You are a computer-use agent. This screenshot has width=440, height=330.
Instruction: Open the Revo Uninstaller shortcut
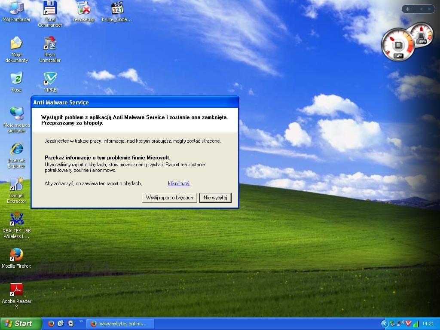coord(50,43)
